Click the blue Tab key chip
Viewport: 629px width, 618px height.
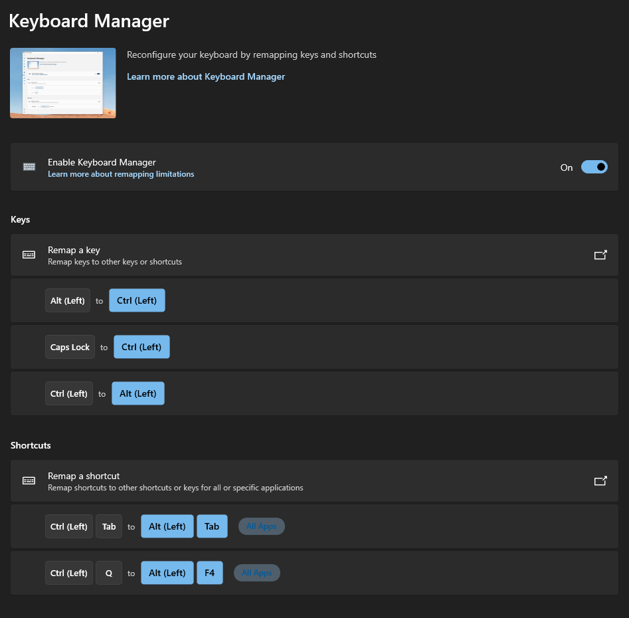click(x=212, y=526)
